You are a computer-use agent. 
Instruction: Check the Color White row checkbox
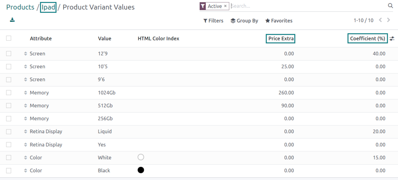pos(9,157)
